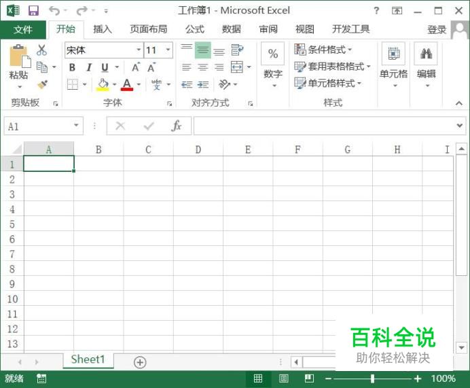
Task: Click the percent 数字 format icon
Action: tap(273, 54)
